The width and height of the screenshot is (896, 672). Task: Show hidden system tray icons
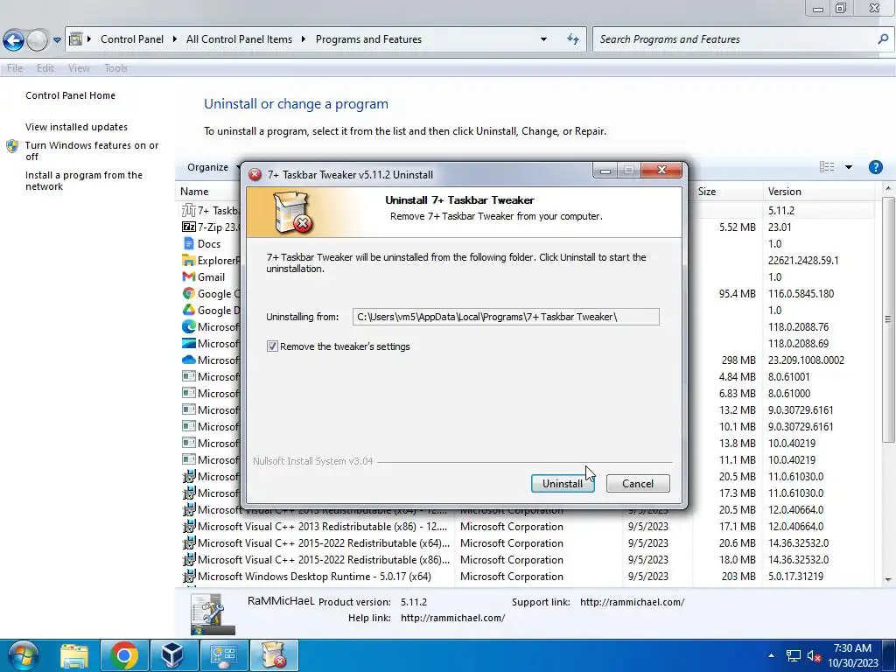coord(771,655)
